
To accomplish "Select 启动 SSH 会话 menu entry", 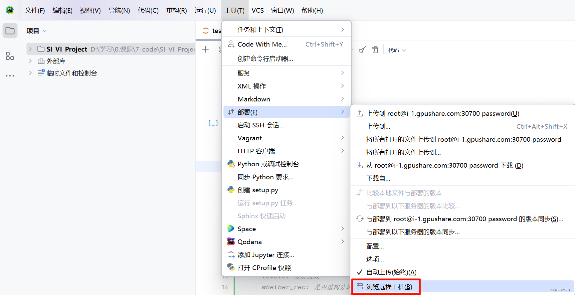I will 287,125.
